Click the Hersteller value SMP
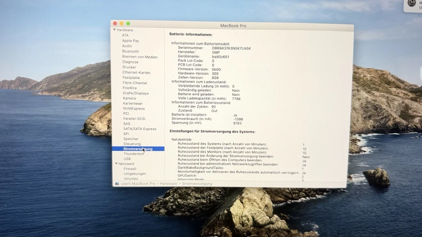The height and width of the screenshot is (237, 422). tap(216, 52)
